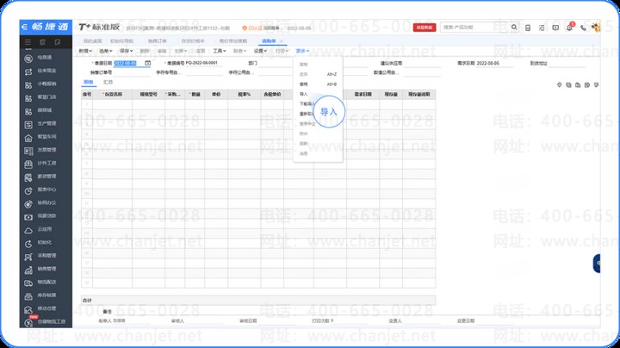This screenshot has width=620, height=348.
Task: Choose 导入 from the 更多 menu
Action: click(x=304, y=94)
